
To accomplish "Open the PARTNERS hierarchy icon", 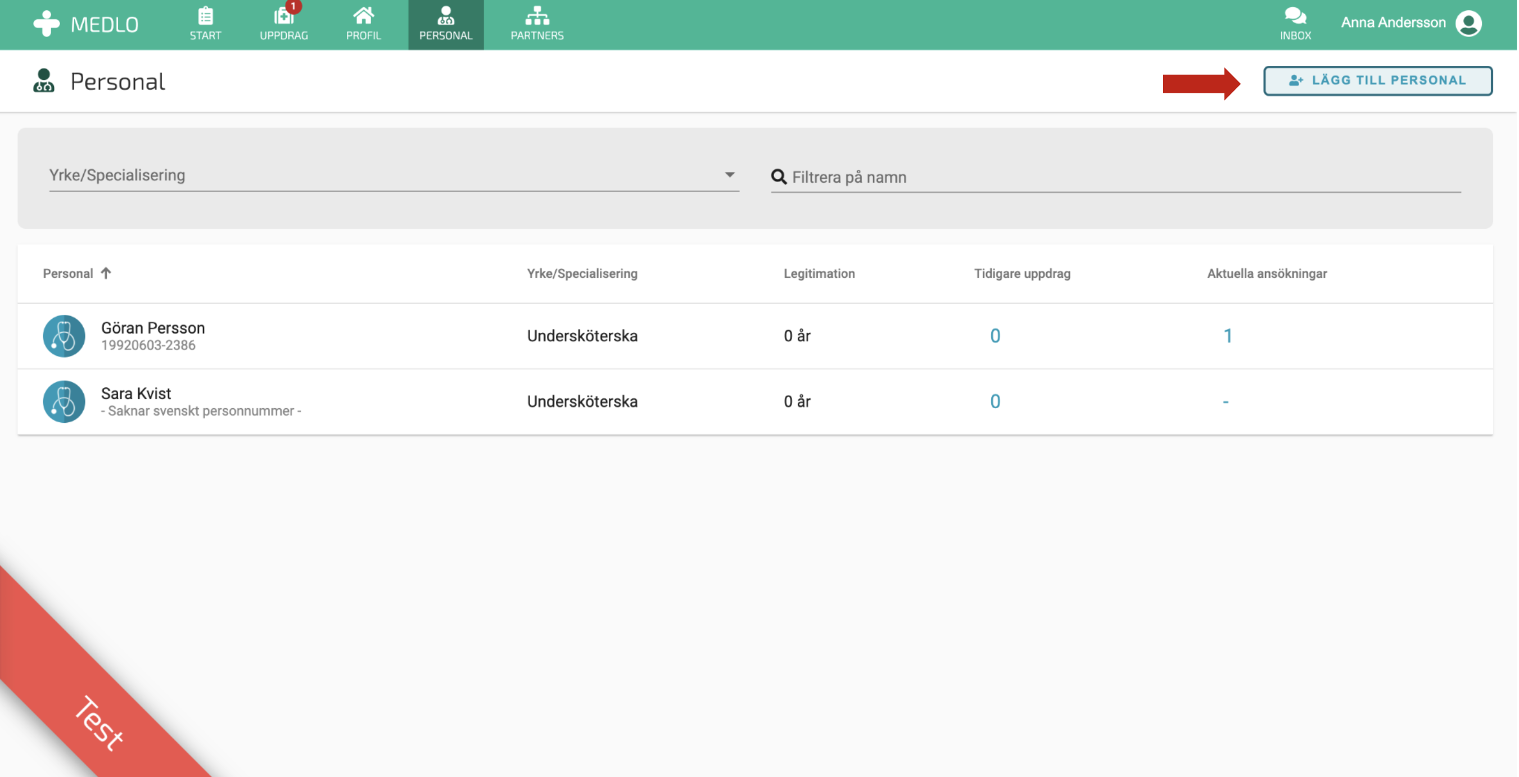I will tap(537, 16).
